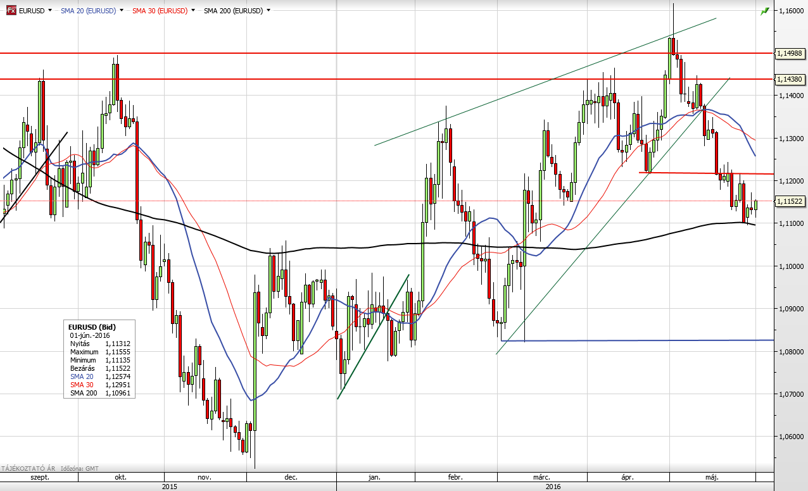
Task: Click the Időzóna: GMT timezone label
Action: (x=79, y=468)
